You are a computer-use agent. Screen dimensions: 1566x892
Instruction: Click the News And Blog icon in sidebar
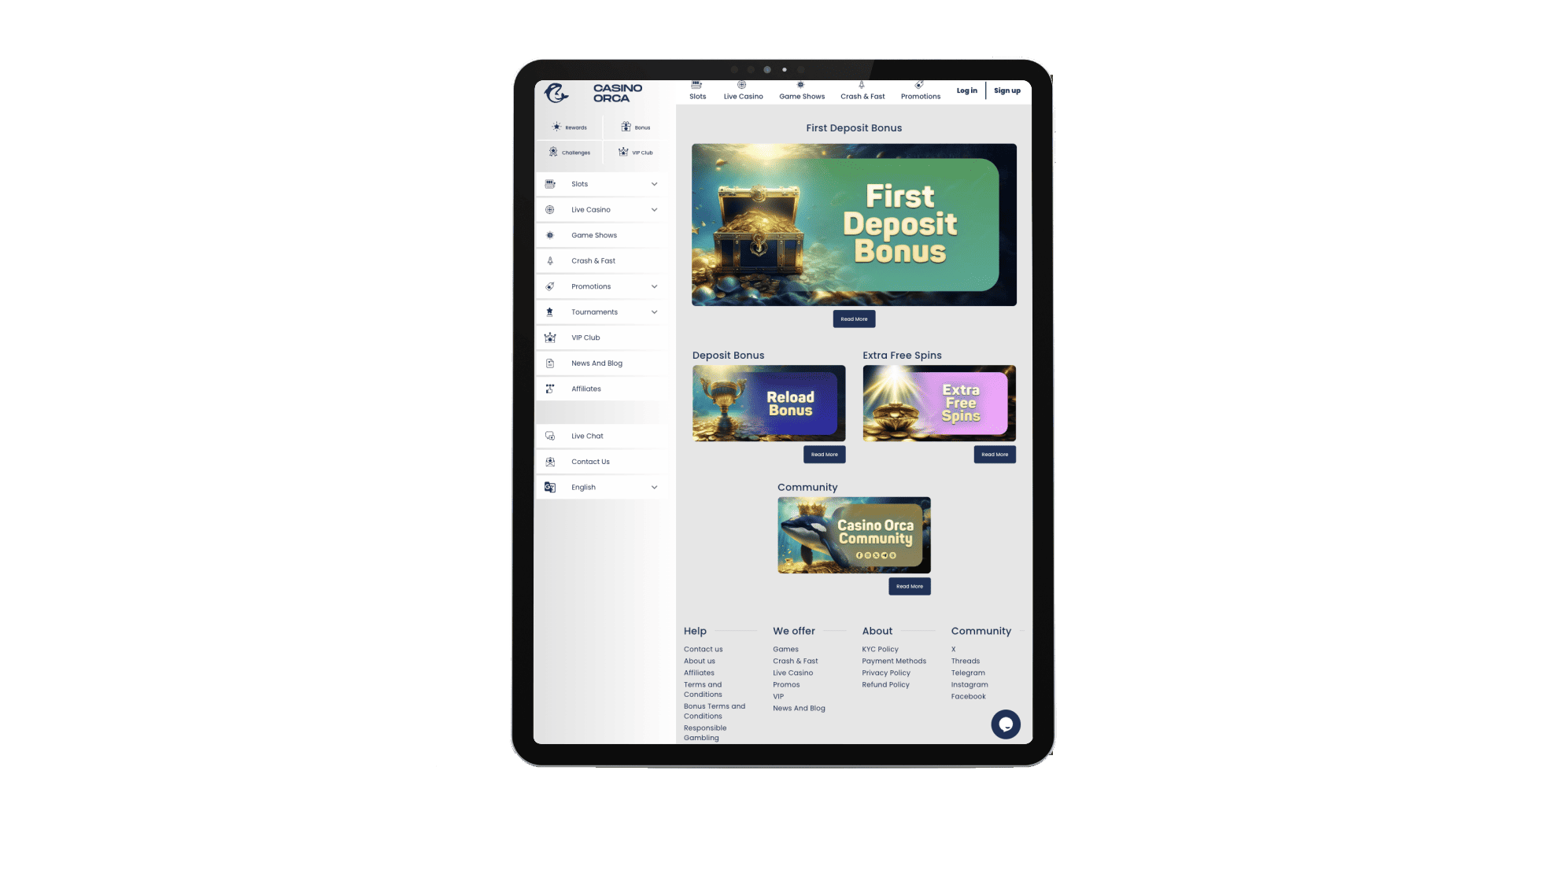pos(555,362)
